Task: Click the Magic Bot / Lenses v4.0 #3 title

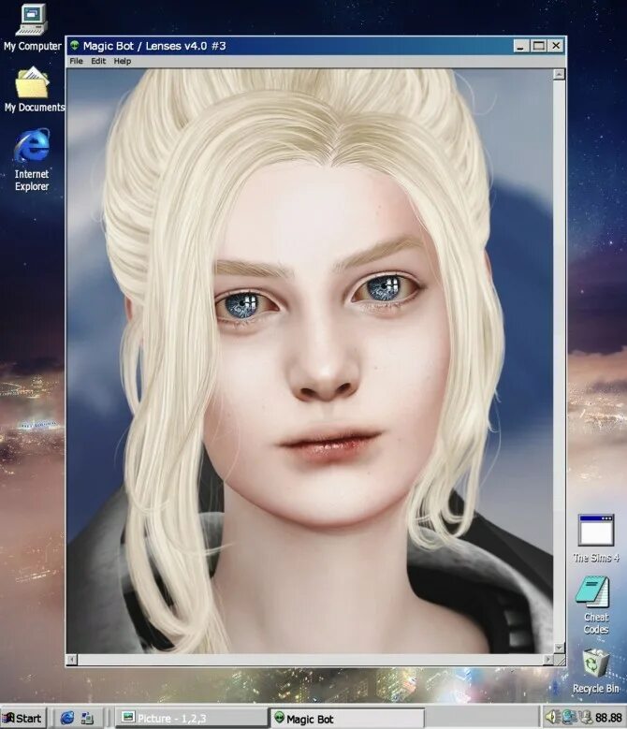Action: click(x=154, y=46)
